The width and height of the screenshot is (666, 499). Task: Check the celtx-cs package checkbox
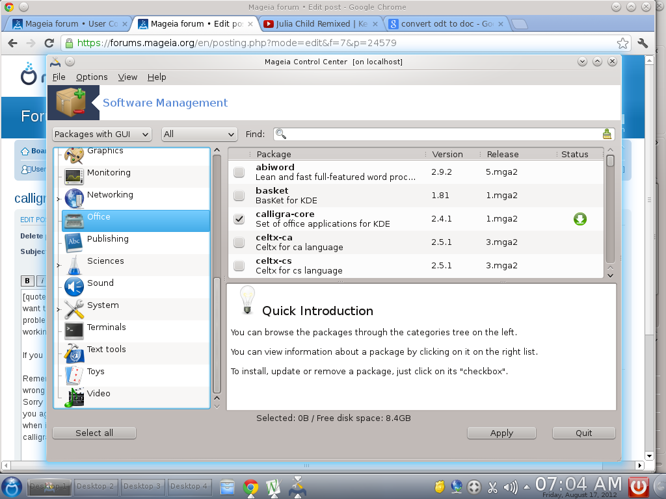click(x=239, y=265)
